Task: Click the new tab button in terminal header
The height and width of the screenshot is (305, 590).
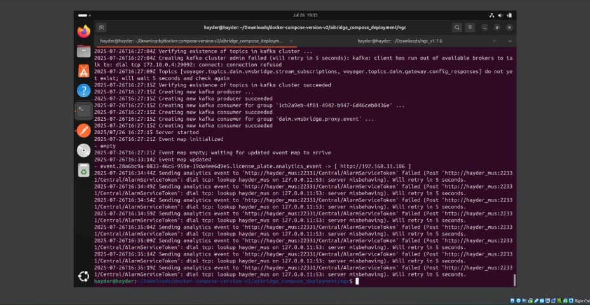Action: pos(102,28)
